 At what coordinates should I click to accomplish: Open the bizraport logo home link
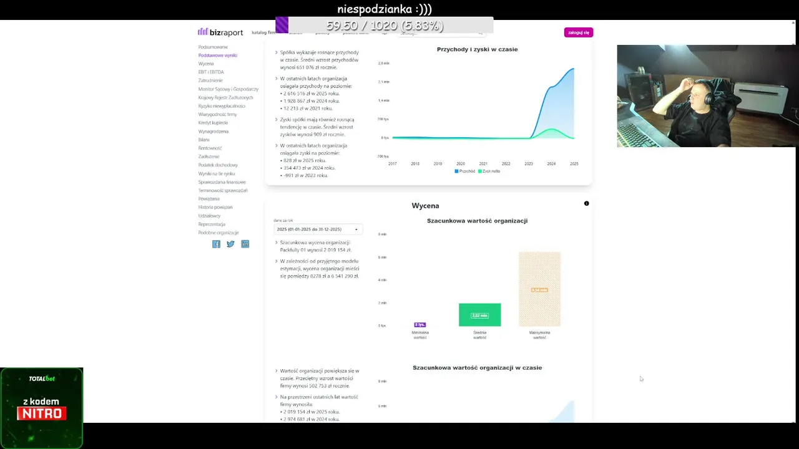click(x=220, y=32)
